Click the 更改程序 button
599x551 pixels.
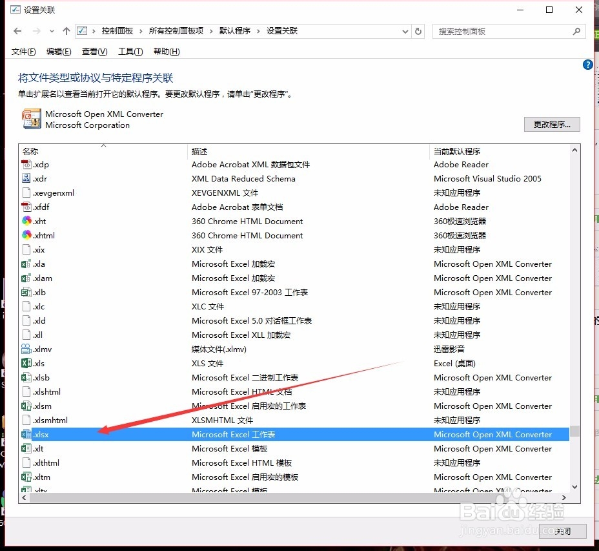pyautogui.click(x=552, y=124)
